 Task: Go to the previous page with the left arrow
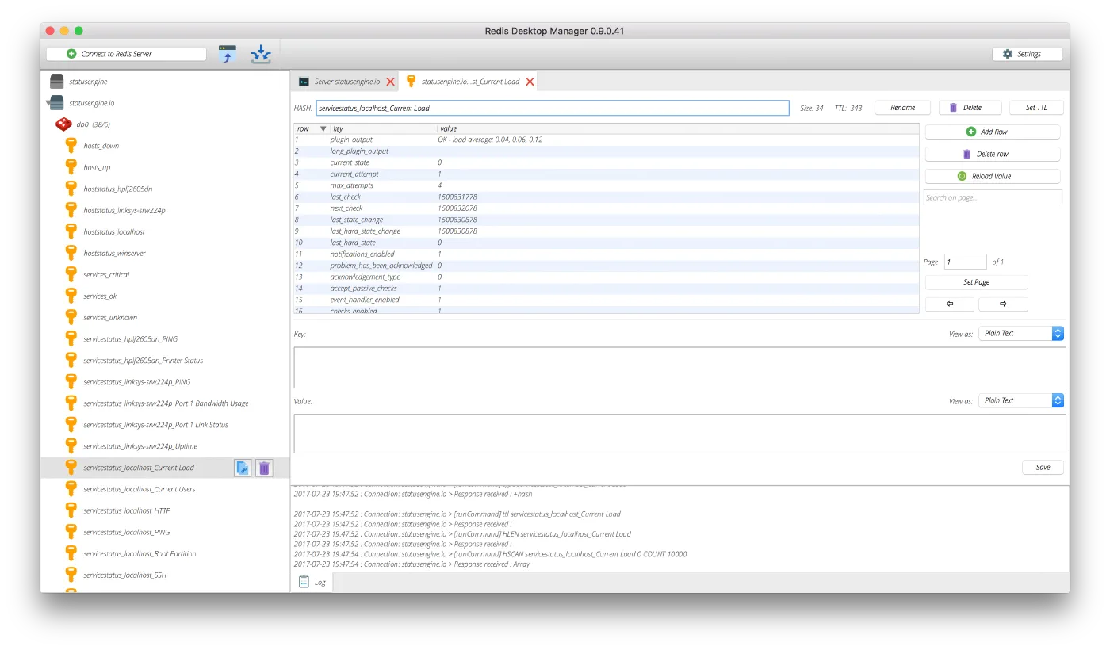click(x=950, y=304)
